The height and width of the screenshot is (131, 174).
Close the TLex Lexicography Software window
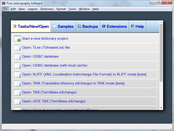167,2
